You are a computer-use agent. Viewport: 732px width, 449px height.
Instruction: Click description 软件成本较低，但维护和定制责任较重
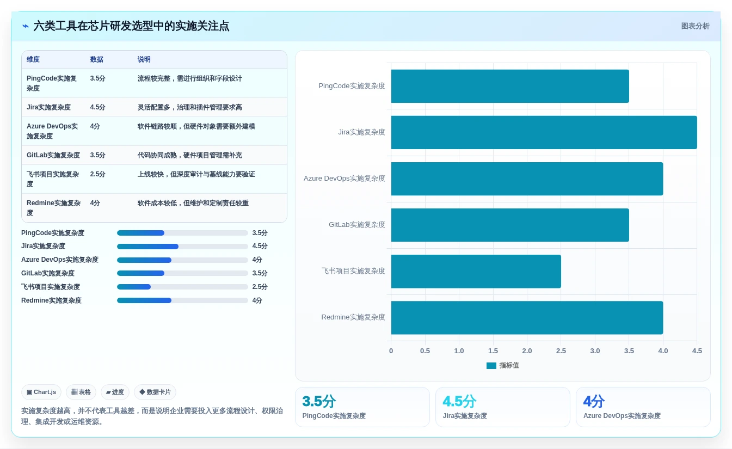coord(193,203)
